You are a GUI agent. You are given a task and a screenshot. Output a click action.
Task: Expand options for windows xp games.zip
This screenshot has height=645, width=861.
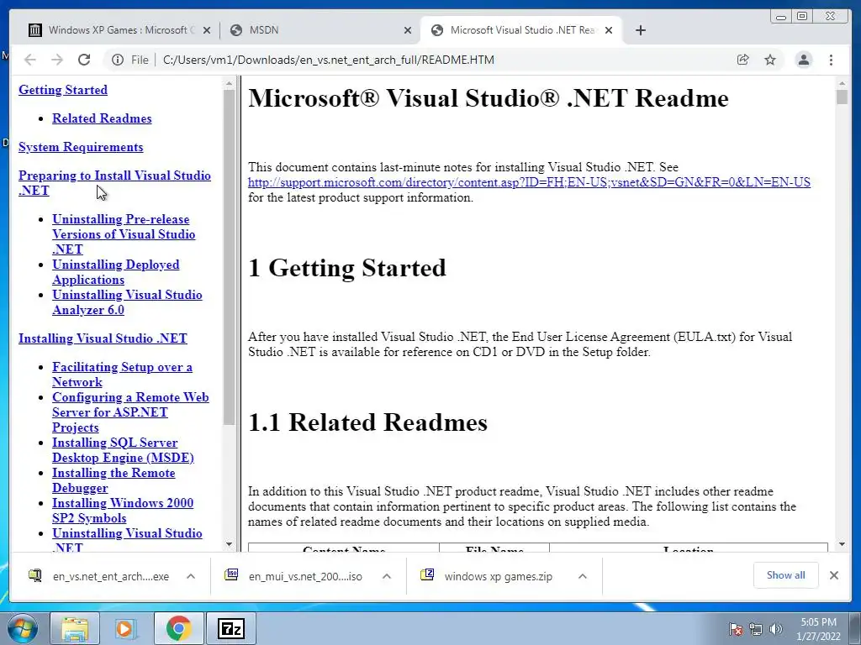583,576
